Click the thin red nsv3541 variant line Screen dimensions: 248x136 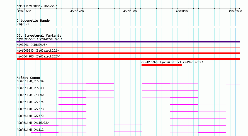128,47
